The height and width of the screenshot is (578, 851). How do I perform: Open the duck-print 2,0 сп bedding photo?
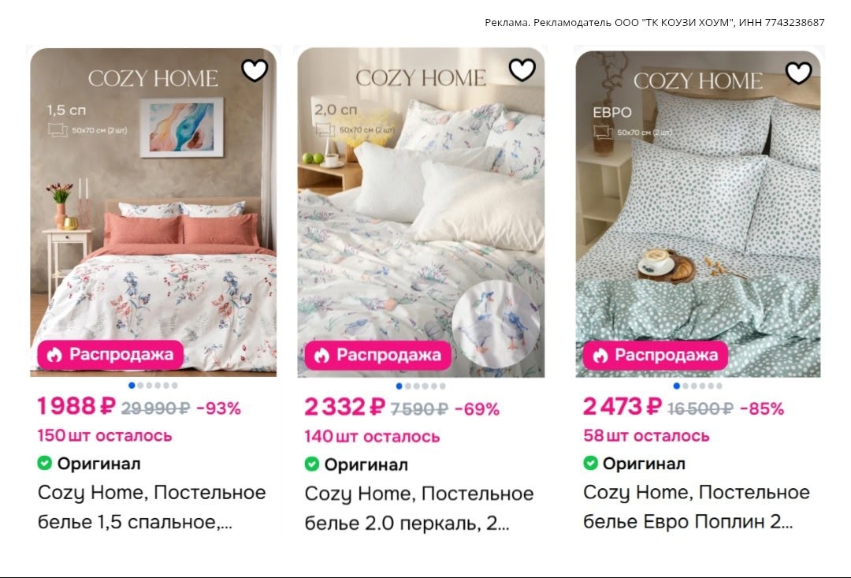421,212
